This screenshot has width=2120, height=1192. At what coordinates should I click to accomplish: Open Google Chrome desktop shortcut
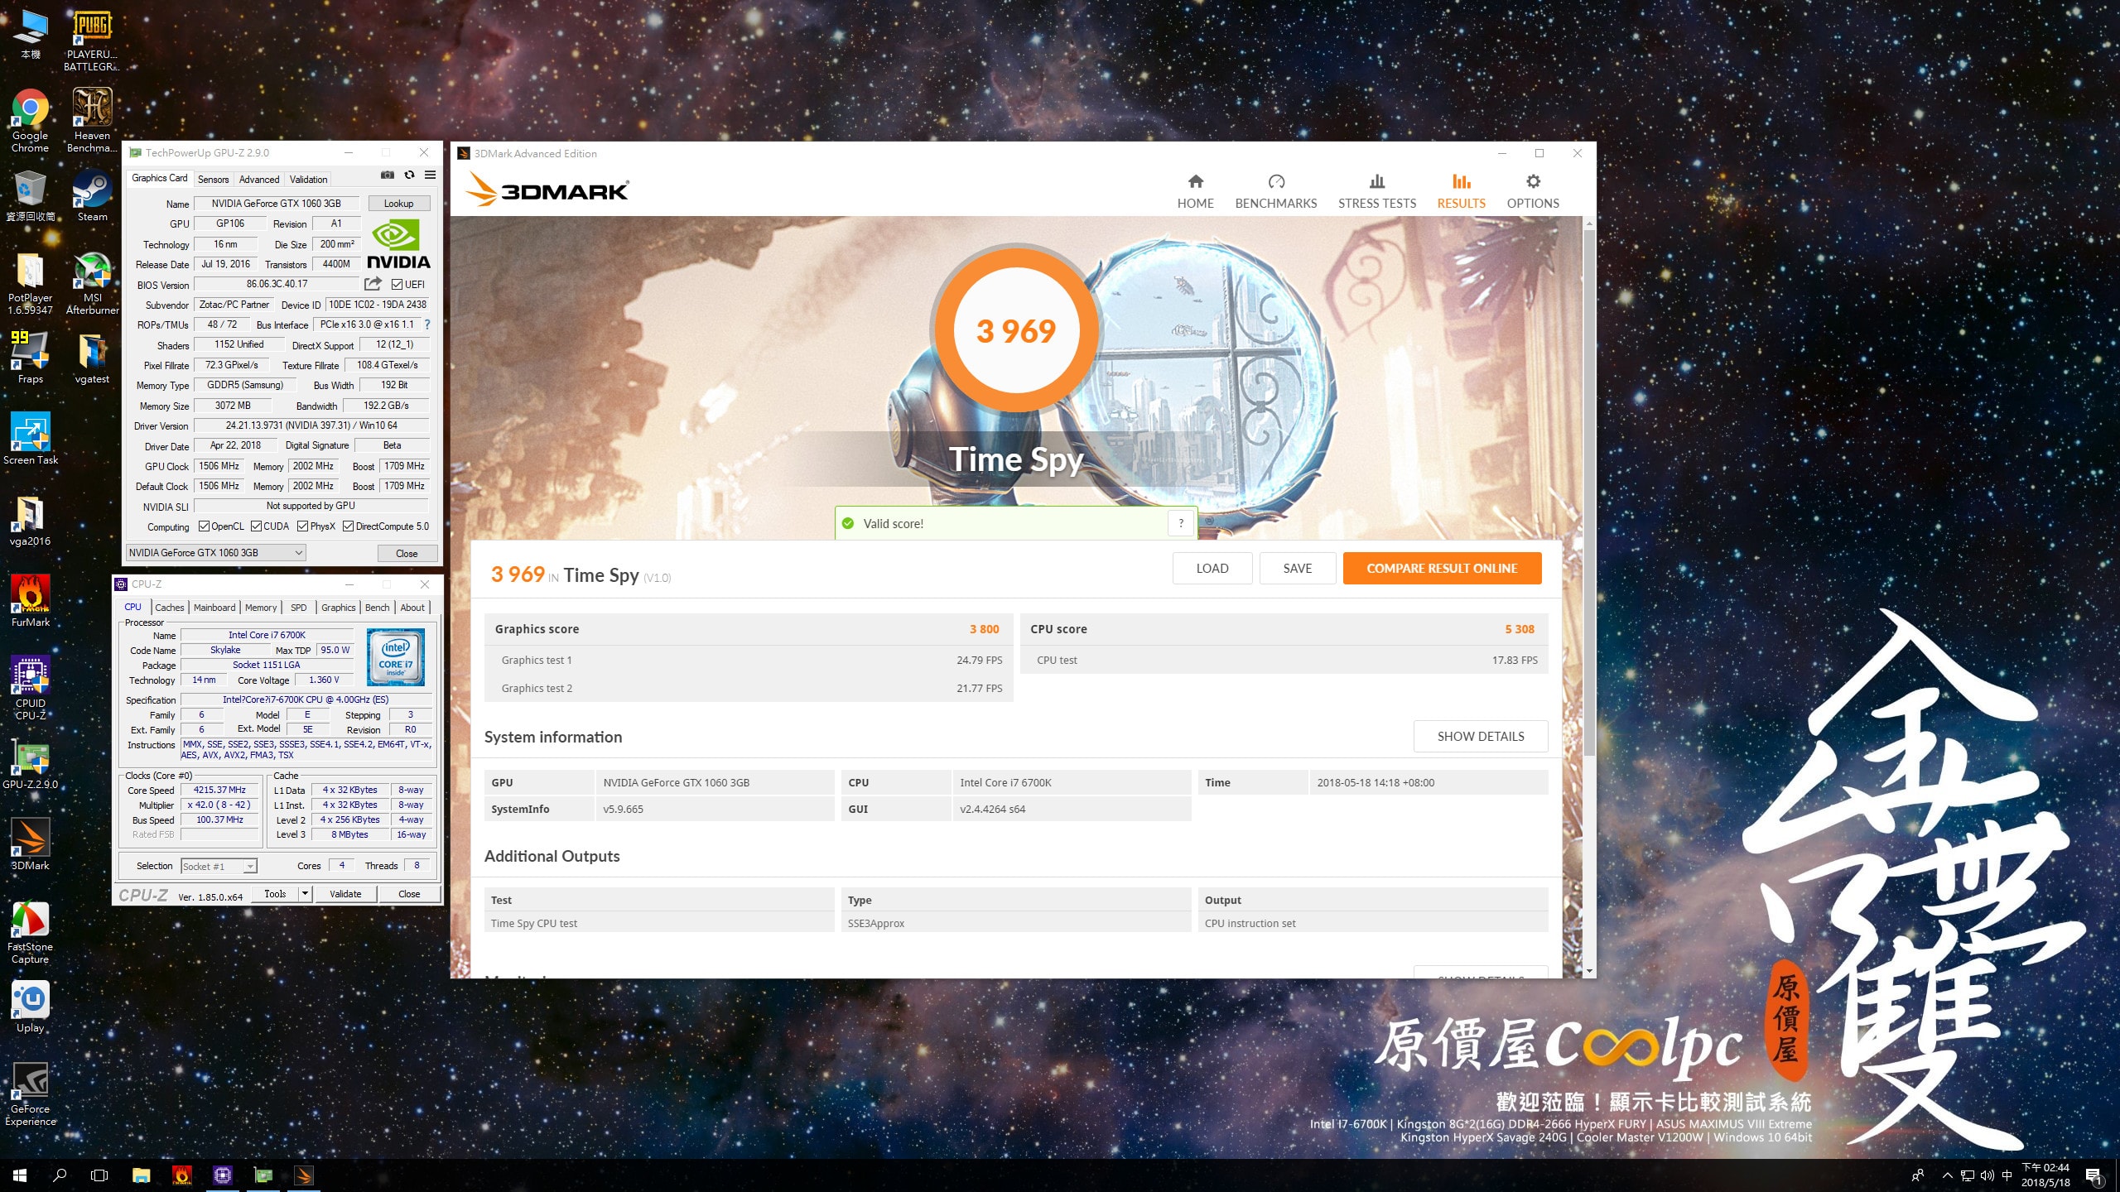pyautogui.click(x=30, y=122)
